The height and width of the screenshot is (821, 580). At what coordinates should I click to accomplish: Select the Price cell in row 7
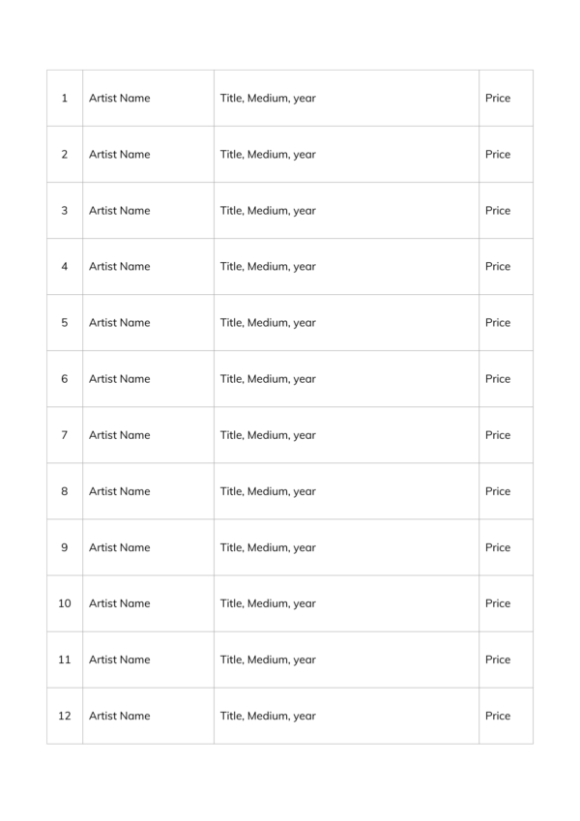click(x=506, y=435)
